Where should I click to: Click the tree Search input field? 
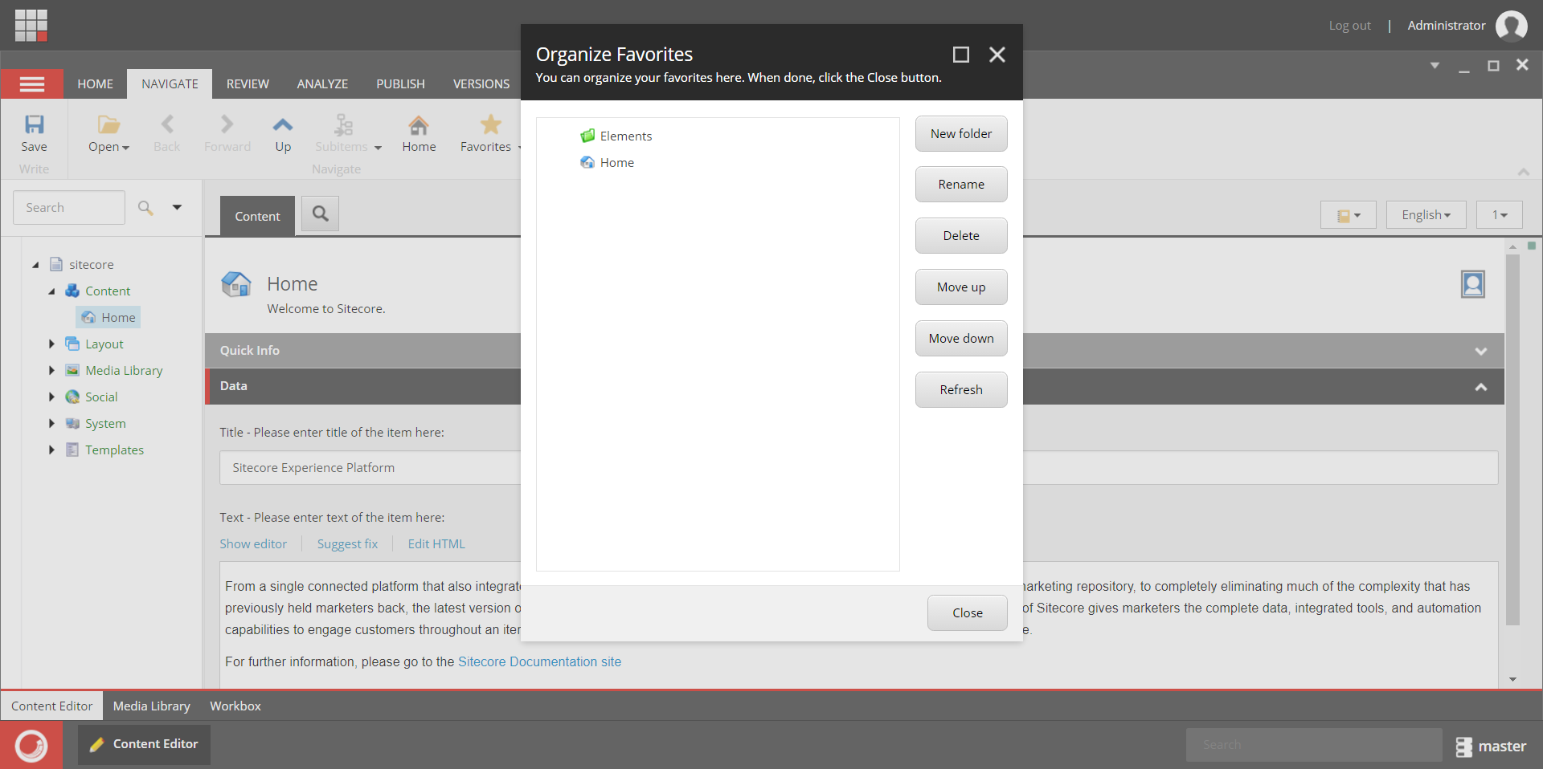[69, 208]
